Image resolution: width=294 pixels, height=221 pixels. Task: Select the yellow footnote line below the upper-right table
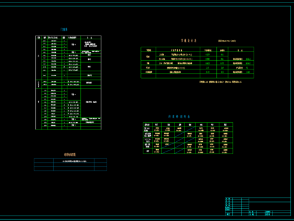coord(221,82)
